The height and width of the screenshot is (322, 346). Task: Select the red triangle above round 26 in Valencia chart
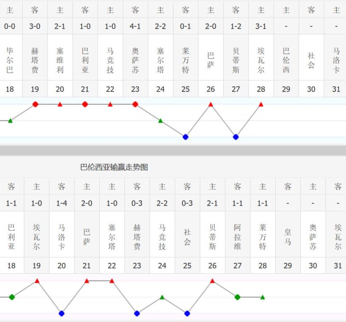[212, 281]
